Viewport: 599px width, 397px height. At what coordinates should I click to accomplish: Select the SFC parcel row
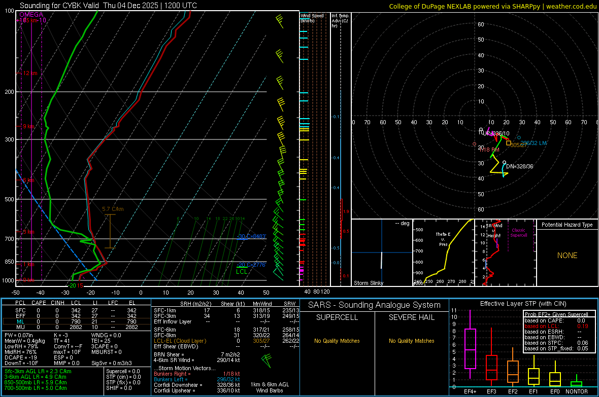pyautogui.click(x=76, y=310)
